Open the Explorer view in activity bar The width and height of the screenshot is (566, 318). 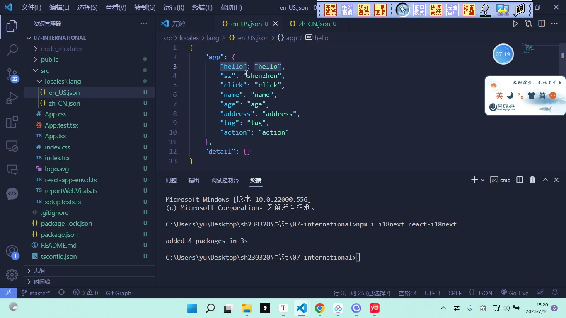[12, 26]
